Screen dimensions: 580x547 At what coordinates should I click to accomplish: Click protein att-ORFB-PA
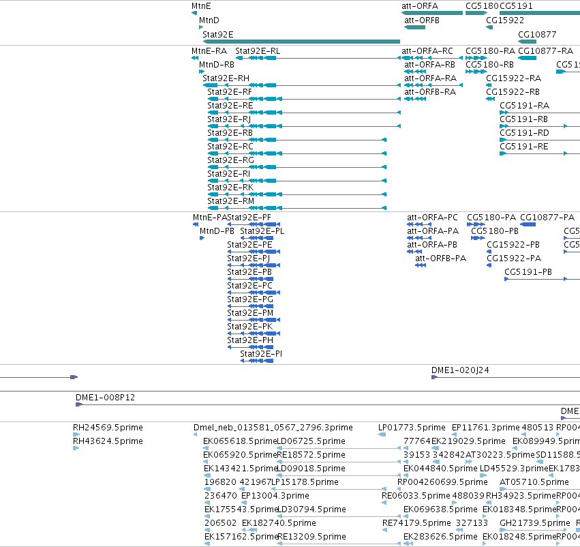click(421, 265)
